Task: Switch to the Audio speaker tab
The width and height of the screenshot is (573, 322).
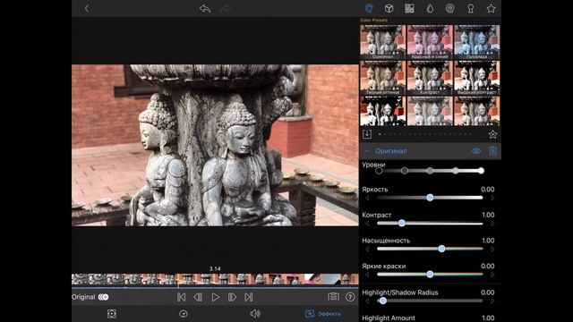Action: [x=255, y=314]
